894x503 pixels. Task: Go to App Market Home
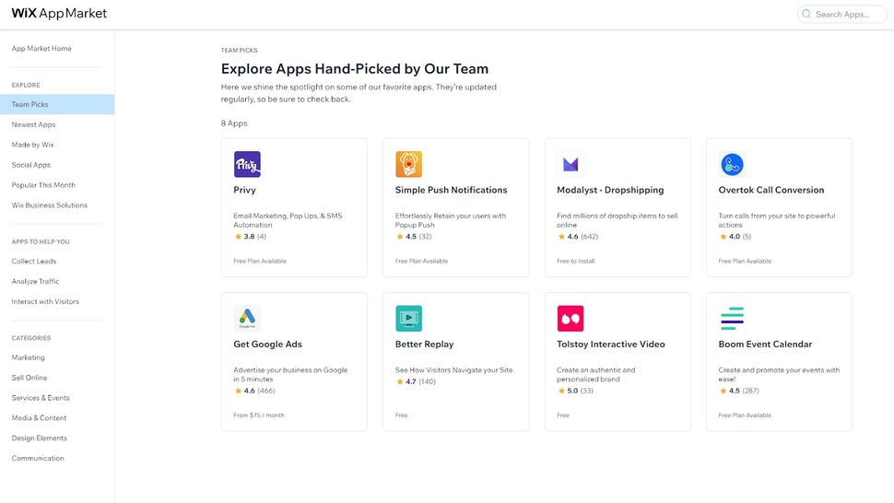(41, 49)
